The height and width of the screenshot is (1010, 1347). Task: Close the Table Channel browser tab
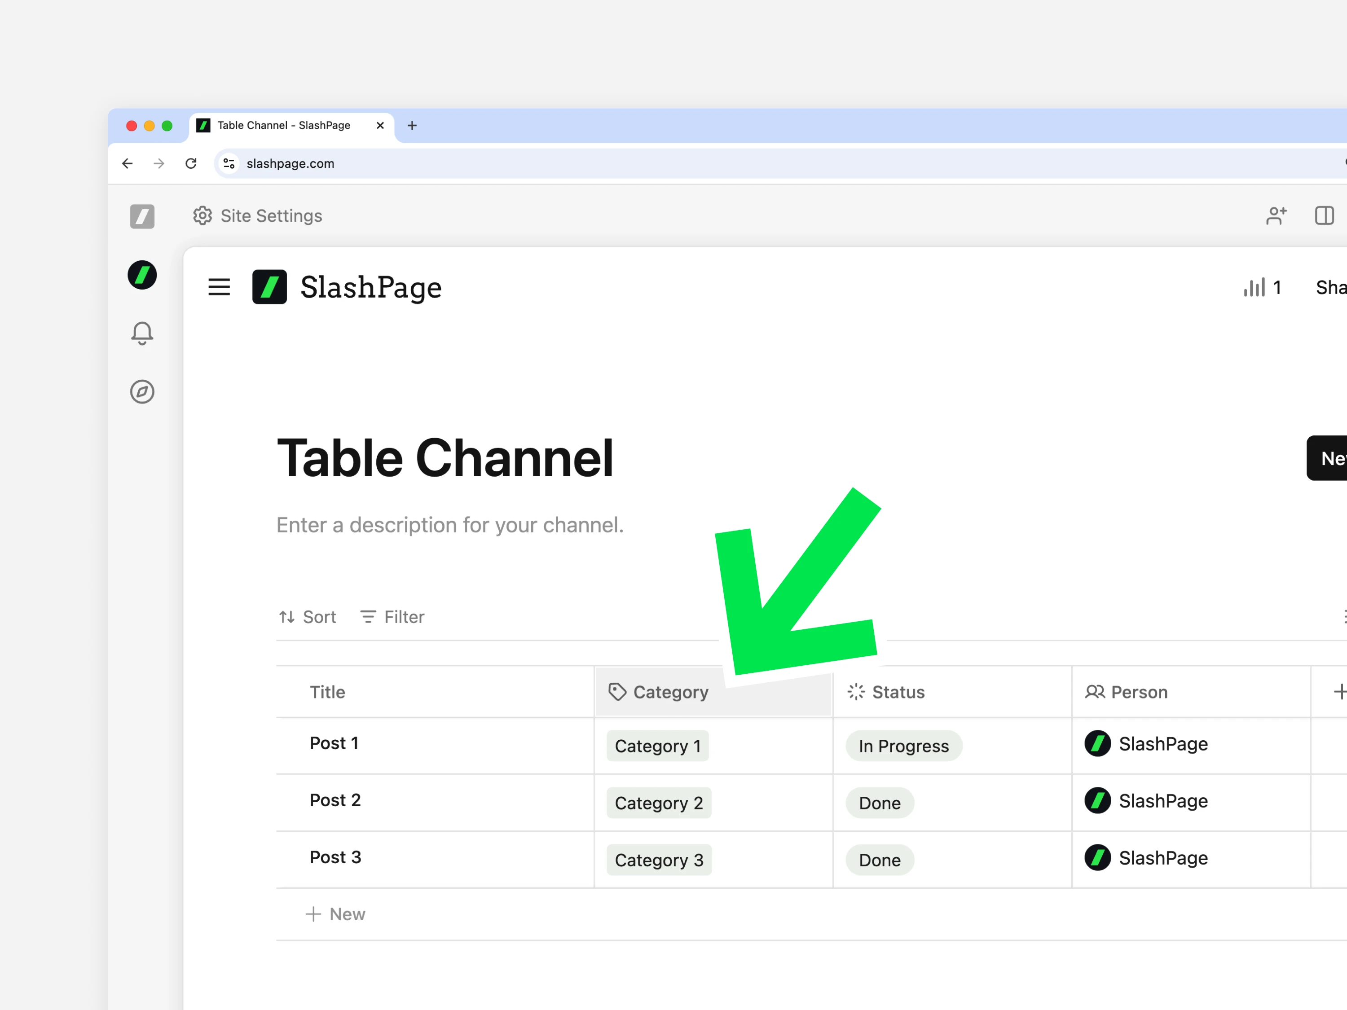point(380,125)
